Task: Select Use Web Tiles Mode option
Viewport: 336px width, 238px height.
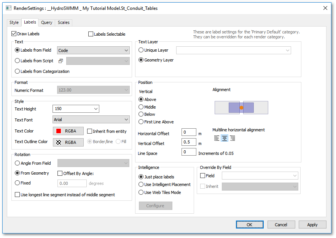Action: (141, 192)
